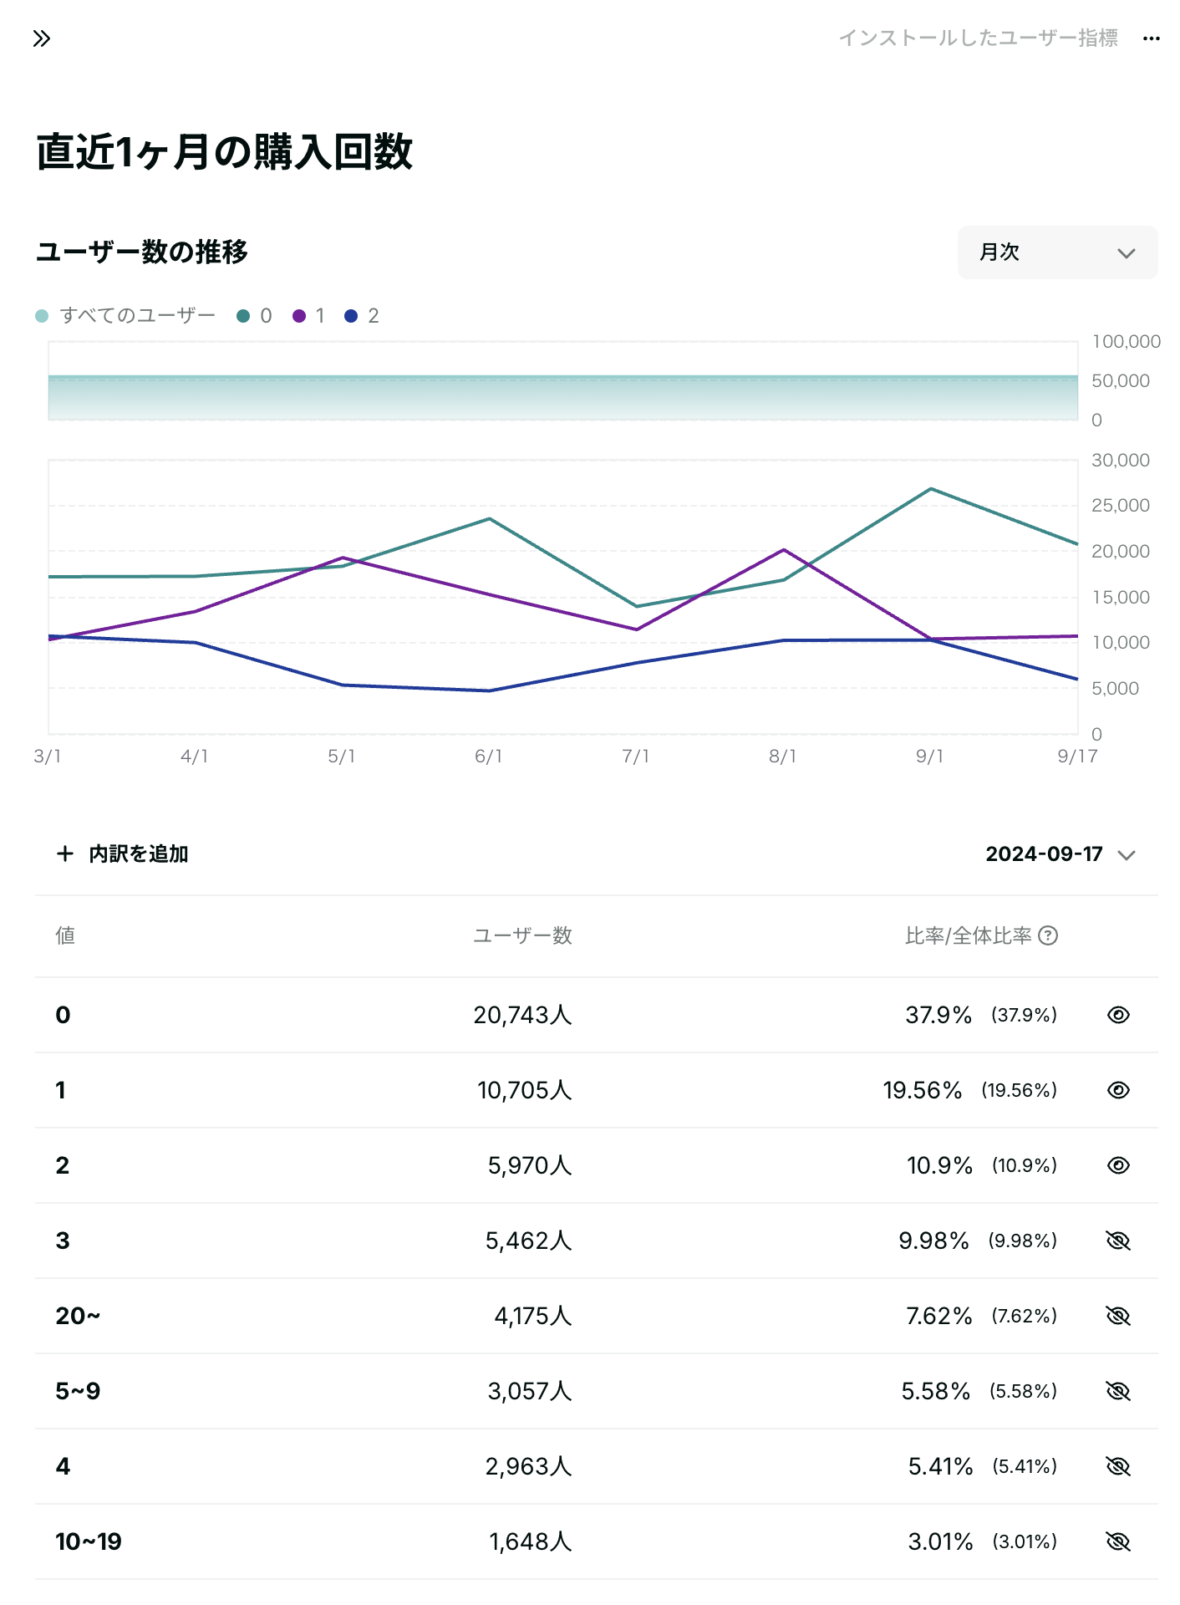Show row 4 via crossed-eye icon
The height and width of the screenshot is (1605, 1180).
[1118, 1466]
